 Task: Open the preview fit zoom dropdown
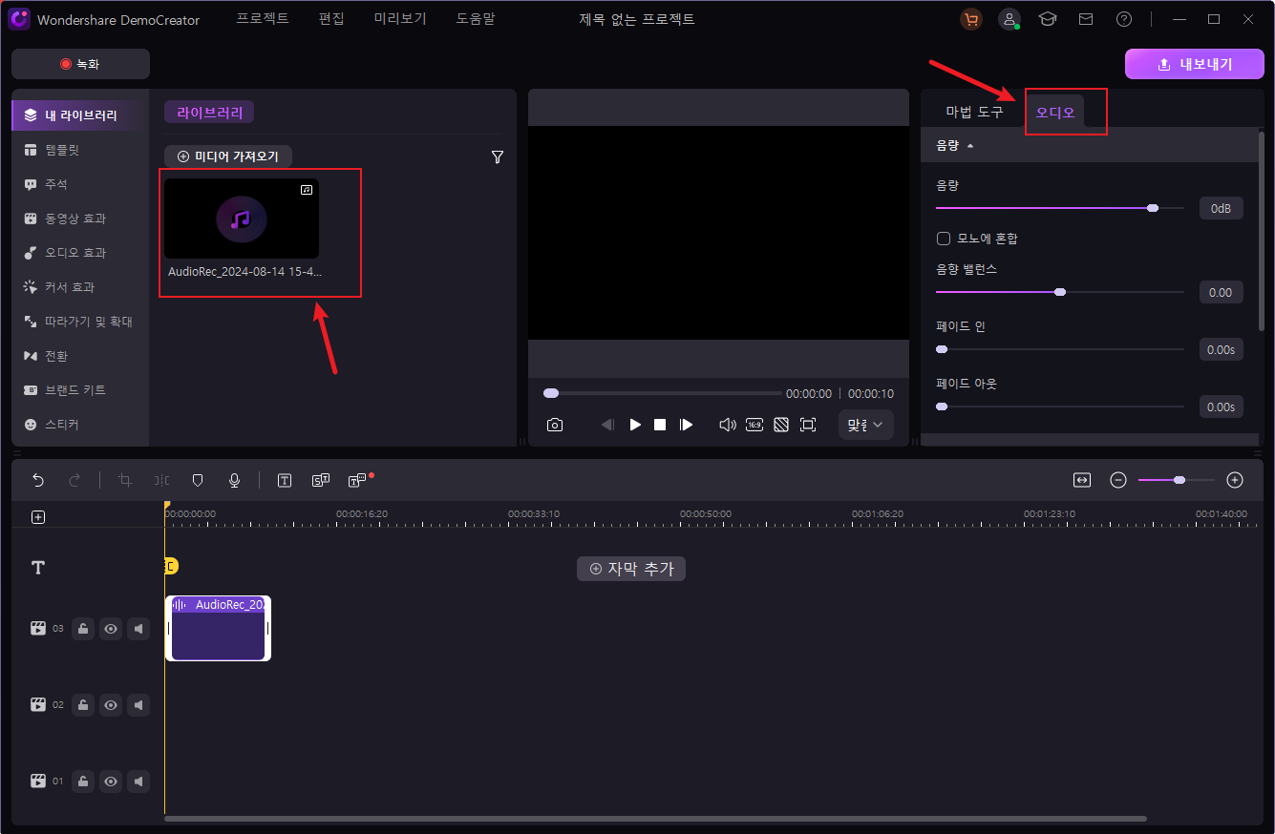click(x=866, y=425)
